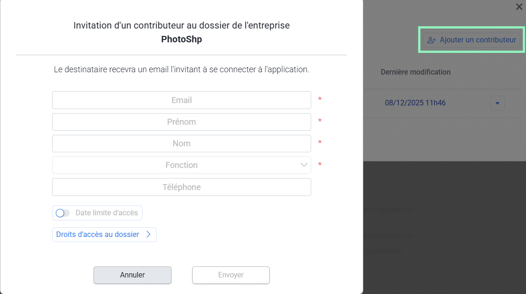Focus the Email input field

[x=181, y=100]
